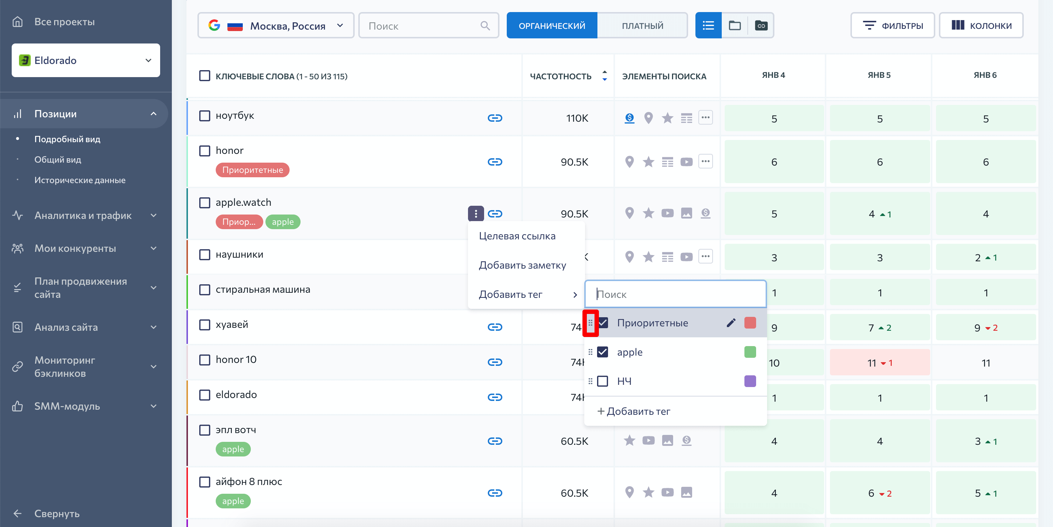Click the map pin icon in honor row

click(x=630, y=162)
